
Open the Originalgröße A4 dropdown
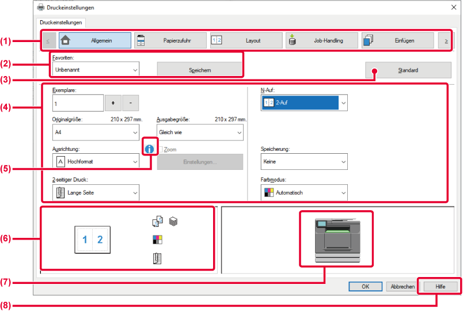pos(95,132)
